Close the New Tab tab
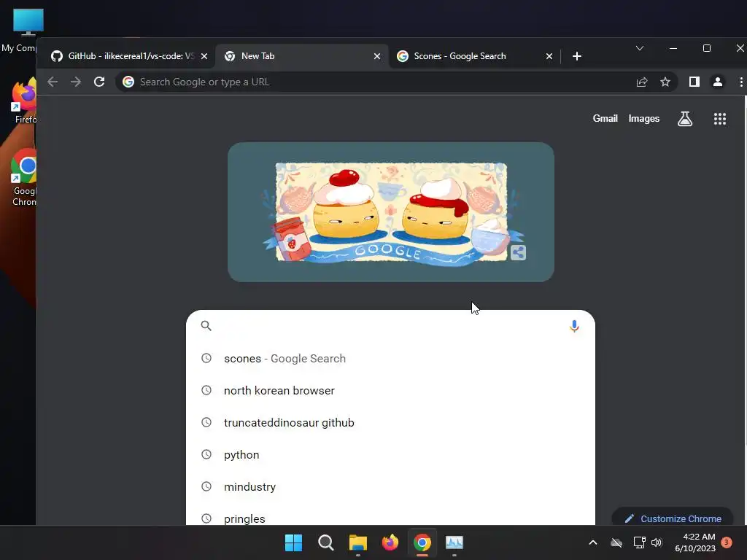The height and width of the screenshot is (560, 747). 377,56
